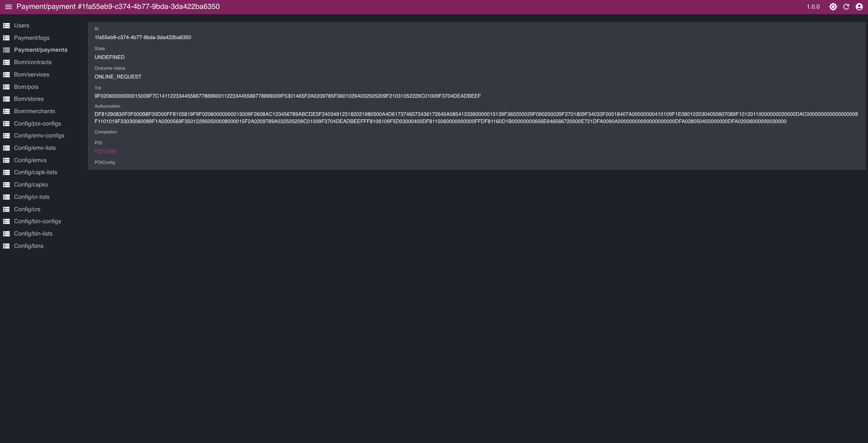868x443 pixels.
Task: Click the list icon beside Config/capk-lists
Action: 6,172
